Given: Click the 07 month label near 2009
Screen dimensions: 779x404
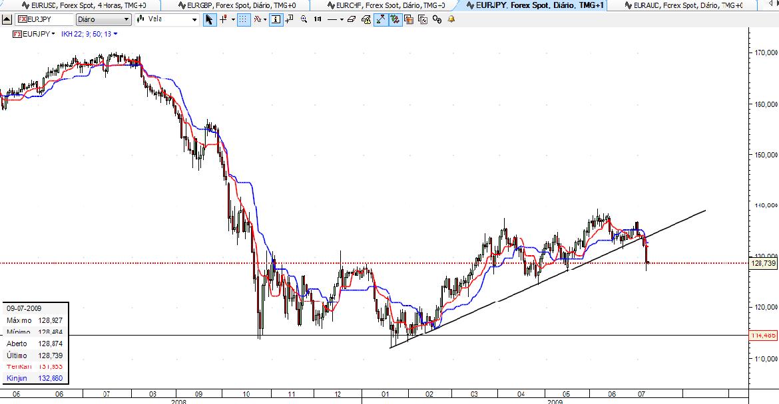Looking at the screenshot, I should pos(641,394).
